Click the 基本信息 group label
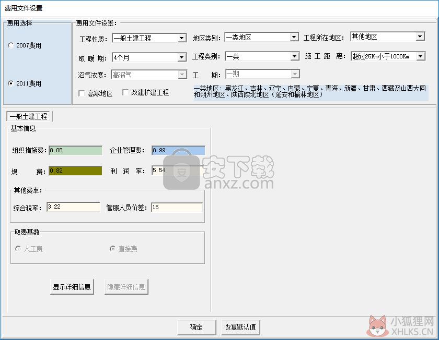The width and height of the screenshot is (439, 340). [x=23, y=128]
